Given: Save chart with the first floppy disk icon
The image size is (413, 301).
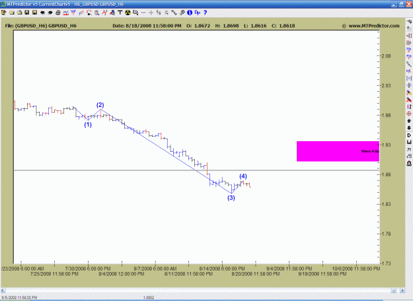Looking at the screenshot, I should [27, 13].
